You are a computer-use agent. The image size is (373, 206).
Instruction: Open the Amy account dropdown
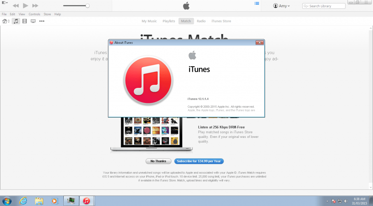point(282,6)
